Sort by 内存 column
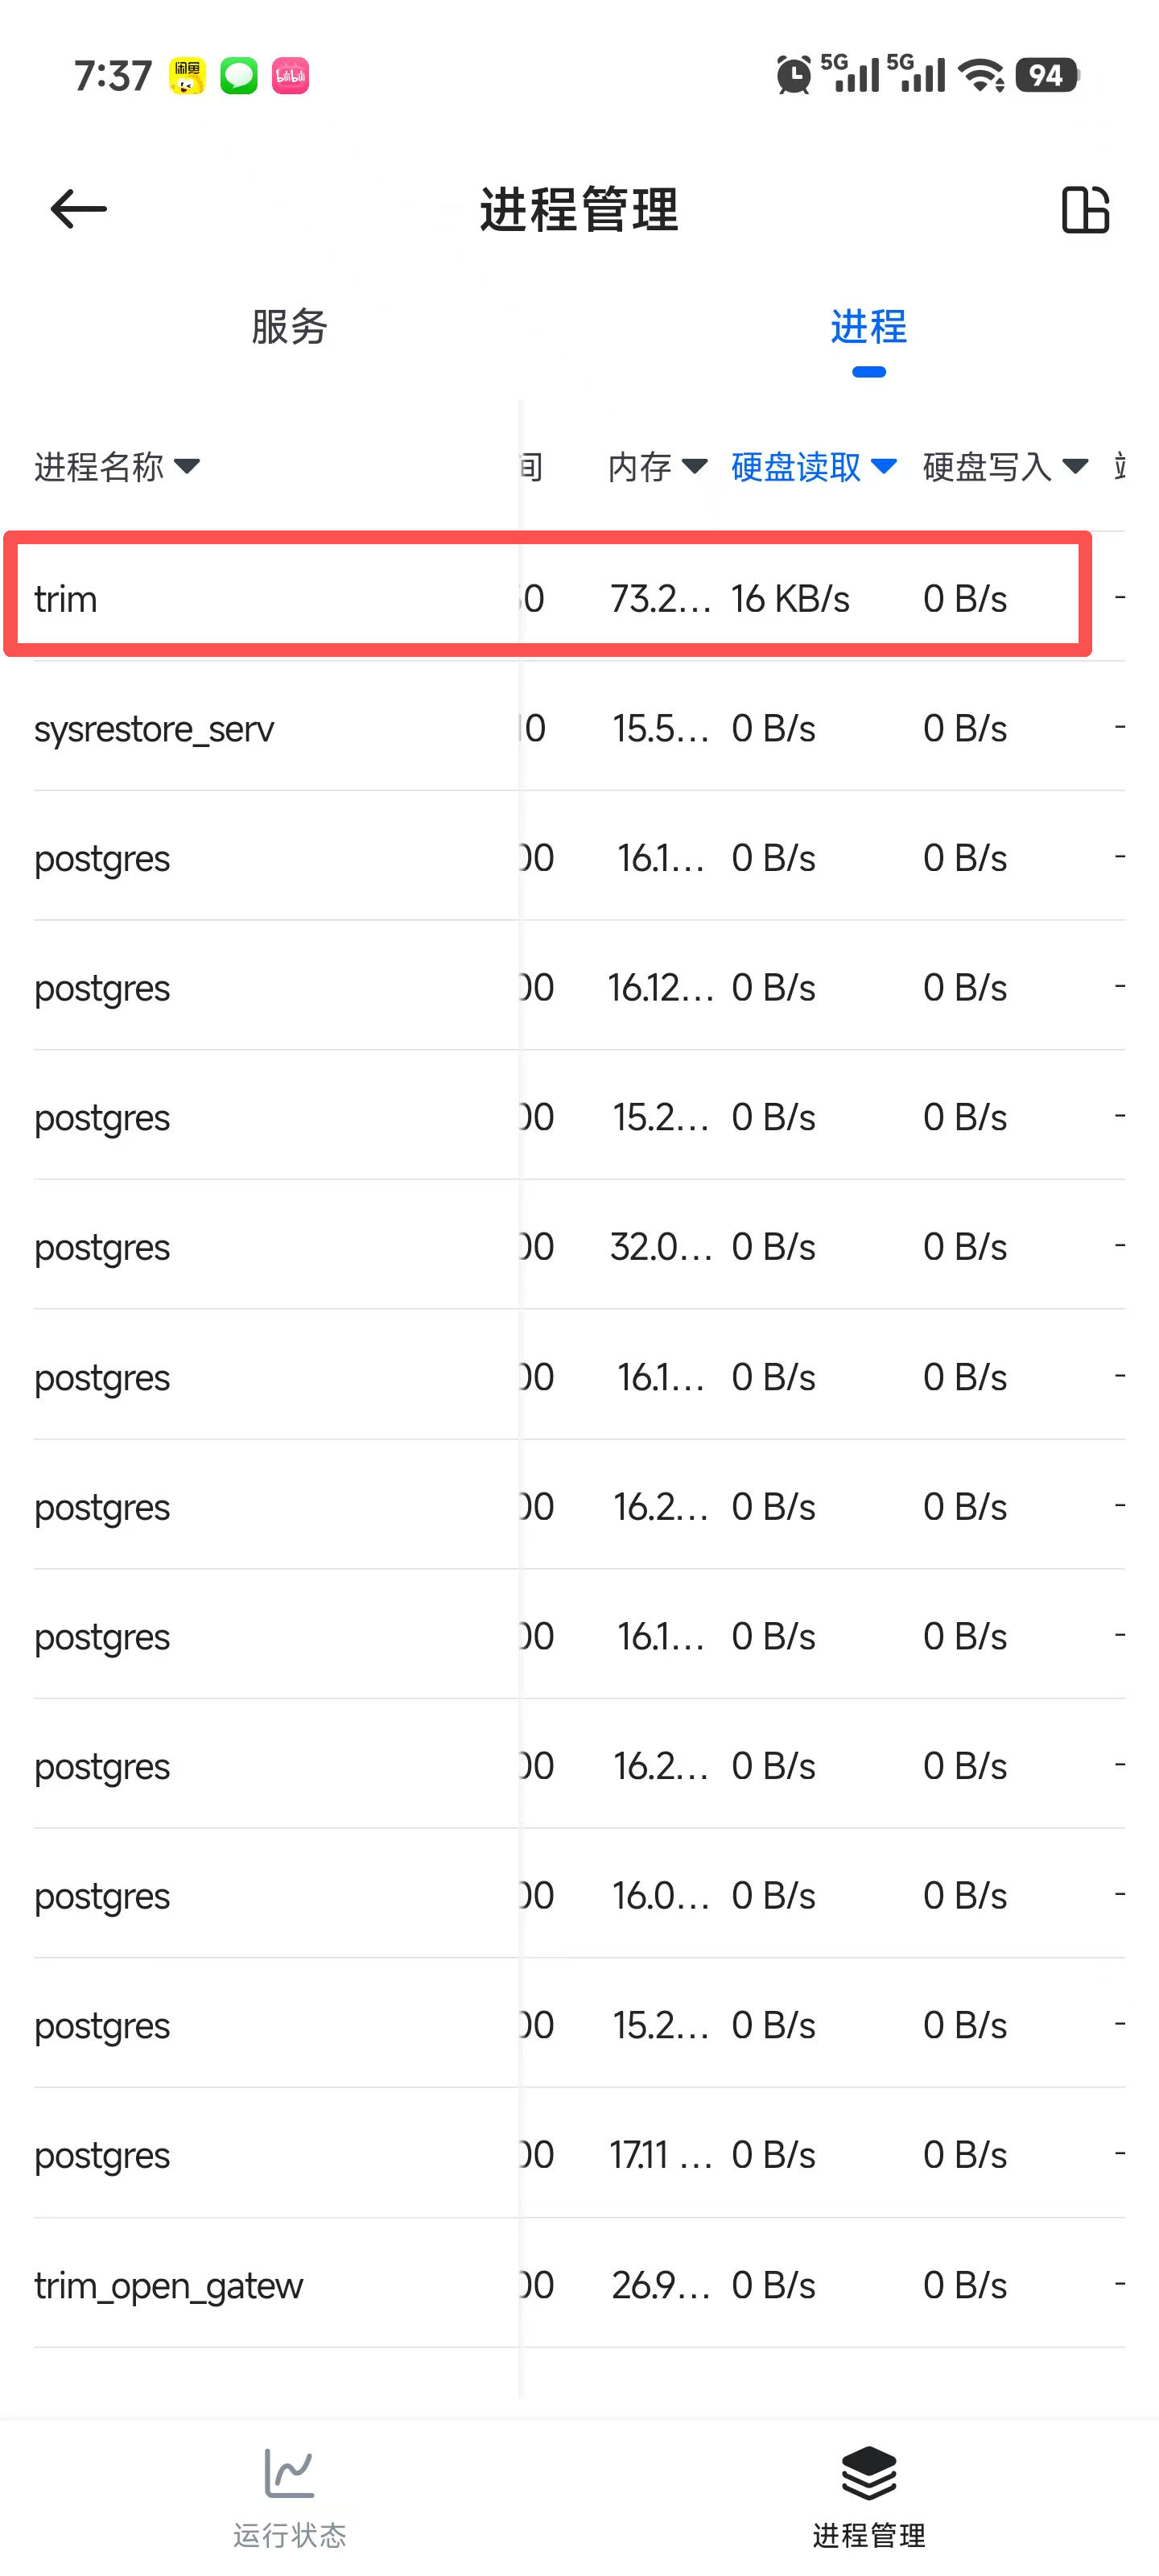1159x2576 pixels. (x=657, y=467)
